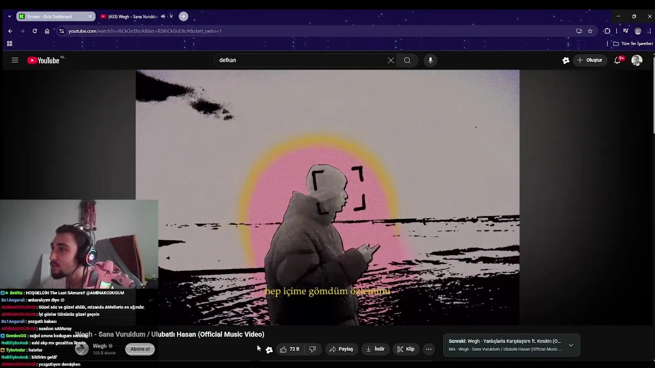Bookmark this page with star icon
This screenshot has height=368, width=655.
coord(590,31)
